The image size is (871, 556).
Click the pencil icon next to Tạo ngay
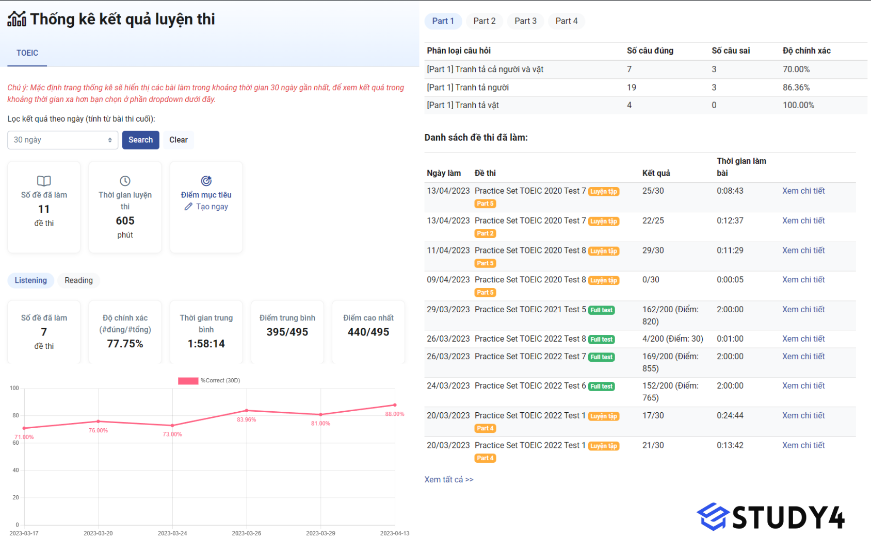(x=188, y=207)
